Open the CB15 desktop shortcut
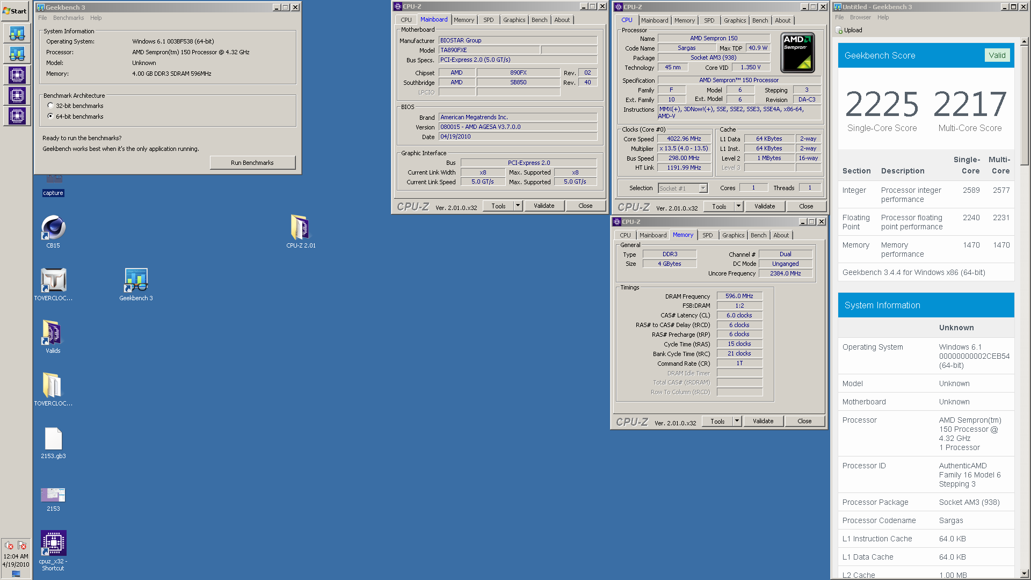The height and width of the screenshot is (580, 1031). coord(53,231)
